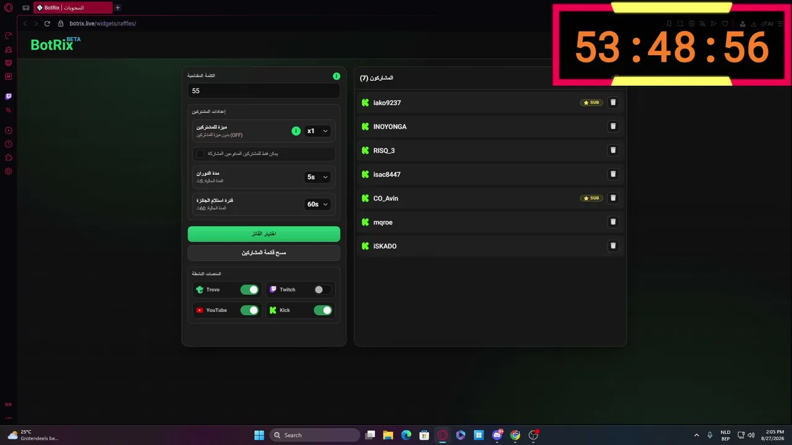Click the SUB badge on CO_Avin
The width and height of the screenshot is (792, 445).
pyautogui.click(x=592, y=198)
